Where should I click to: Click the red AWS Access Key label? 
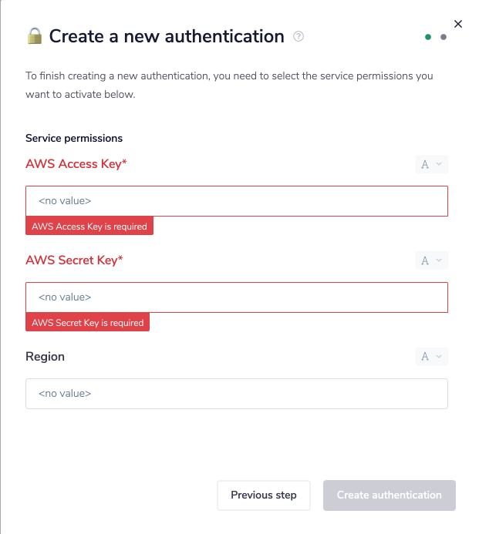click(73, 164)
